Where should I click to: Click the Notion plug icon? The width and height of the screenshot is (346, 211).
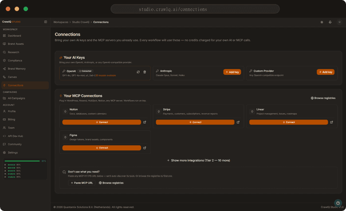(65, 111)
